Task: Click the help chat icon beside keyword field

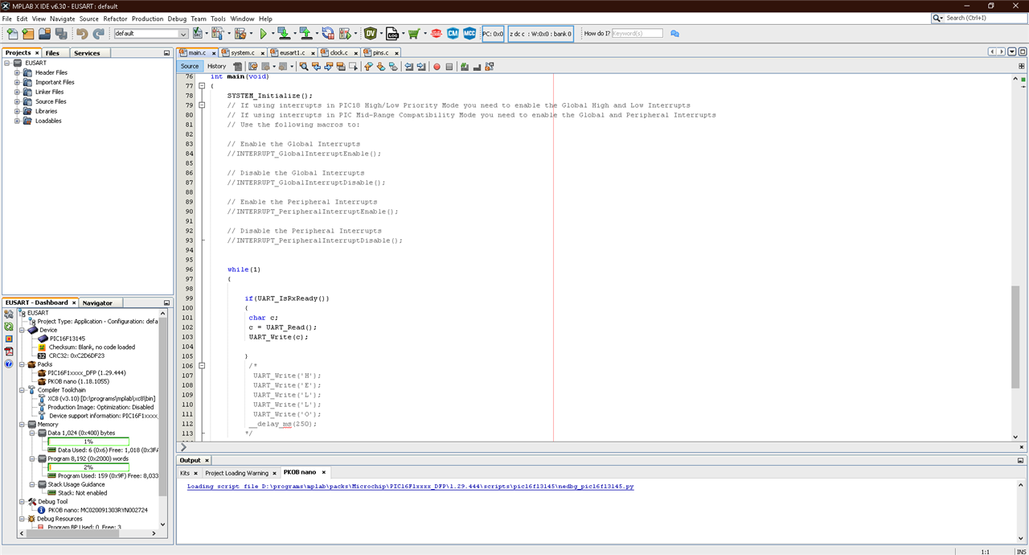Action: tap(675, 34)
